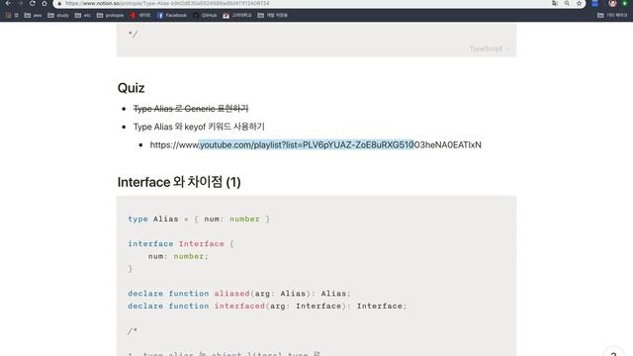This screenshot has width=633, height=356.
Task: Click the translate page icon in address bar
Action: [555, 3]
